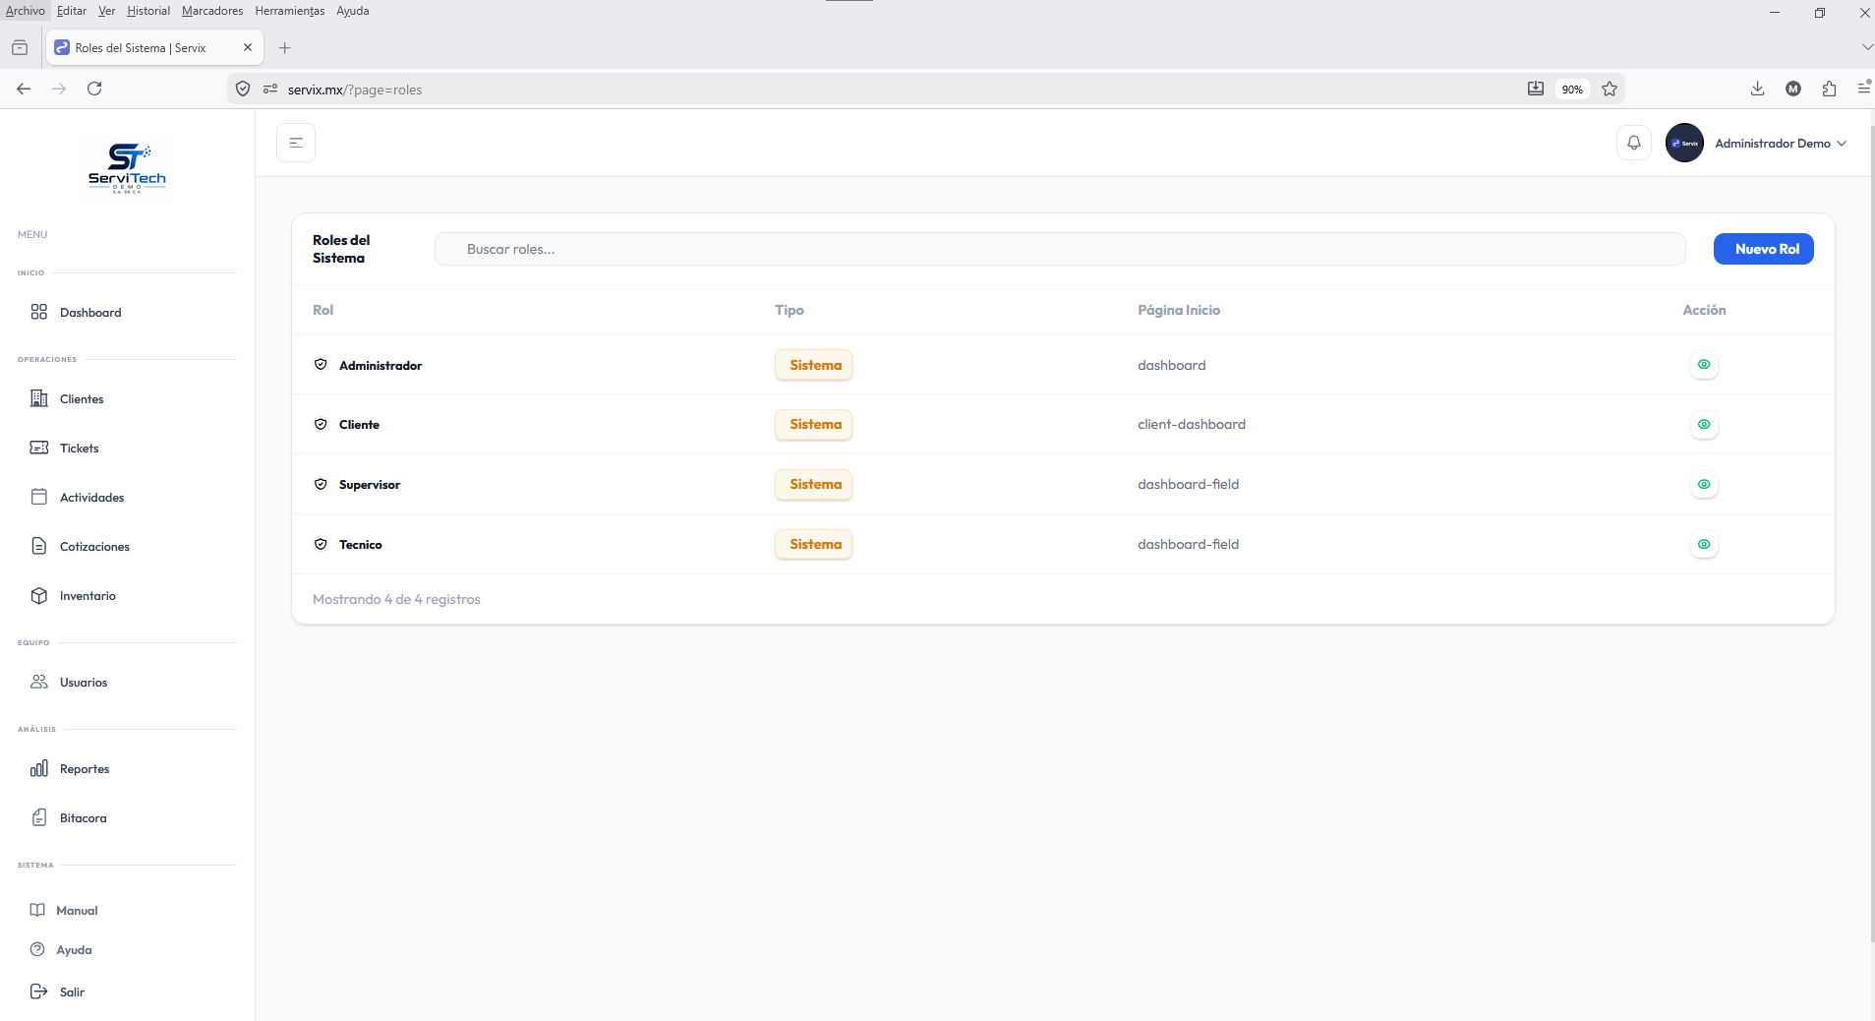The height and width of the screenshot is (1021, 1875).
Task: Open the browser downloads icon
Action: 1757,89
